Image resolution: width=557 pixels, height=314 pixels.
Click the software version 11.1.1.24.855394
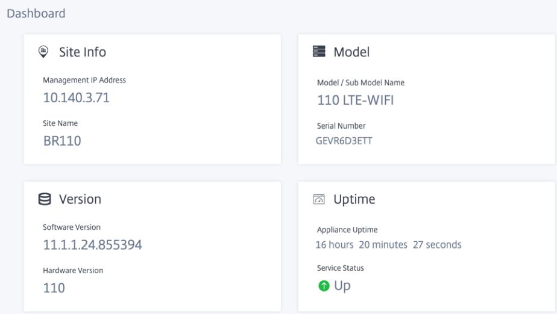(92, 245)
